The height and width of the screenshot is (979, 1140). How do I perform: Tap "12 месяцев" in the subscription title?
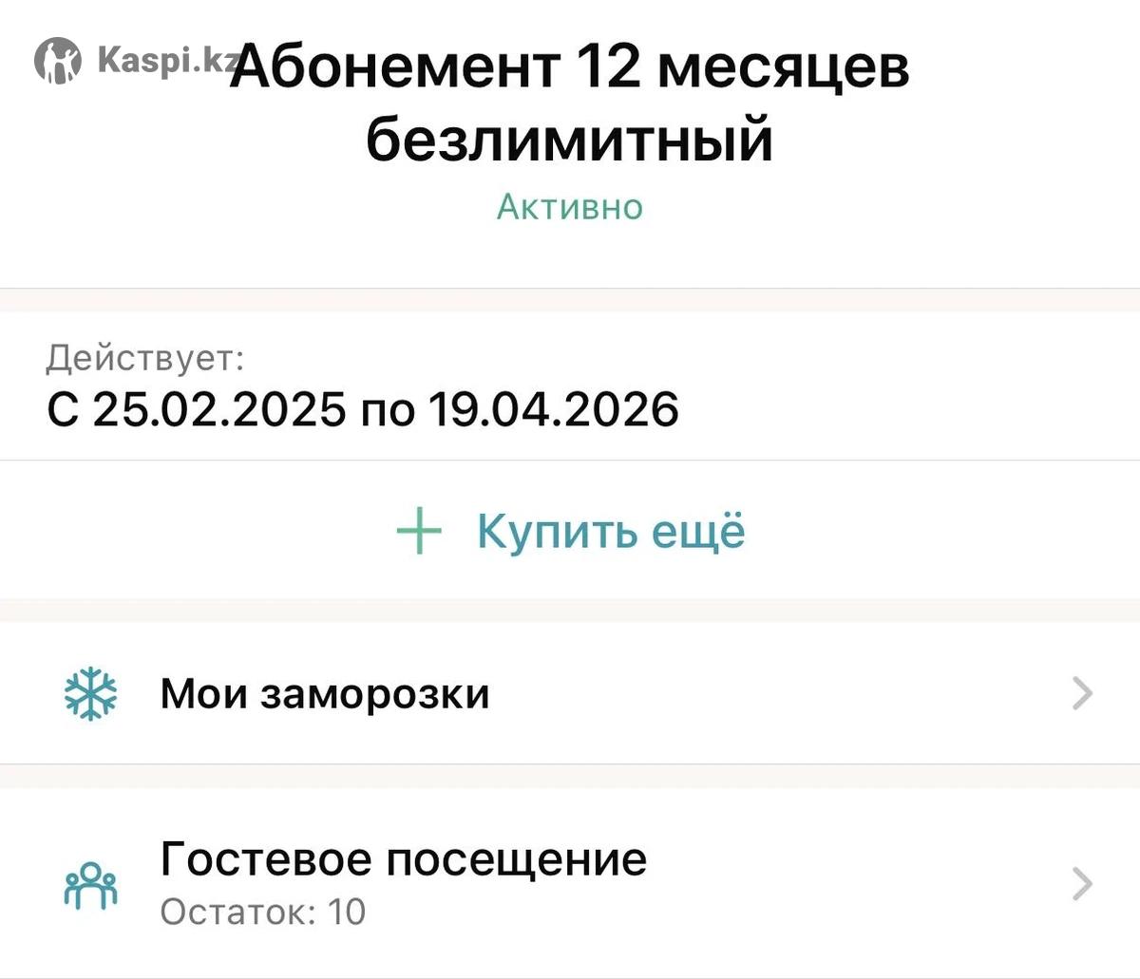tap(742, 68)
